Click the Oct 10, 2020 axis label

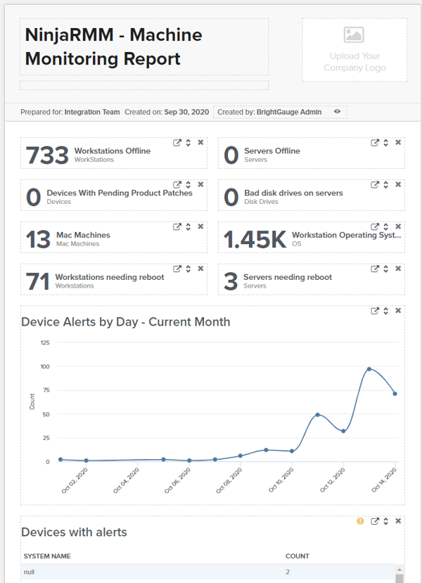tap(281, 480)
